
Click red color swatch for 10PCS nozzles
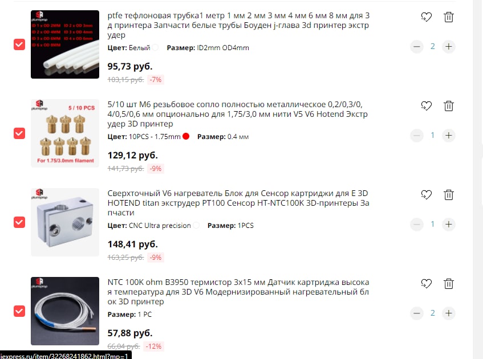point(186,136)
